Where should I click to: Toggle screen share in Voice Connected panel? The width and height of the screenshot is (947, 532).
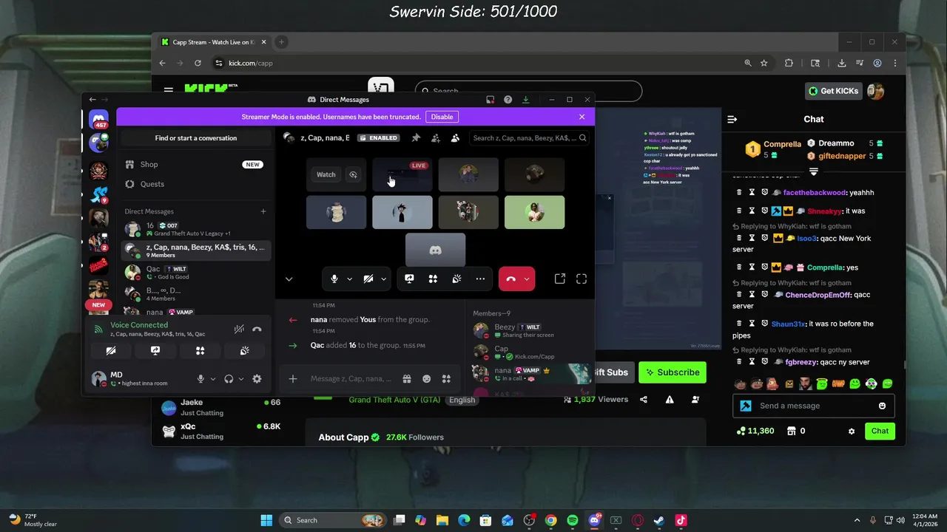(x=155, y=351)
